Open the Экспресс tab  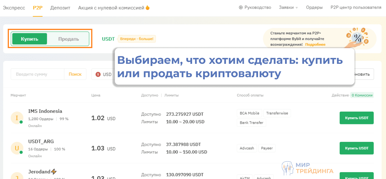tap(14, 8)
